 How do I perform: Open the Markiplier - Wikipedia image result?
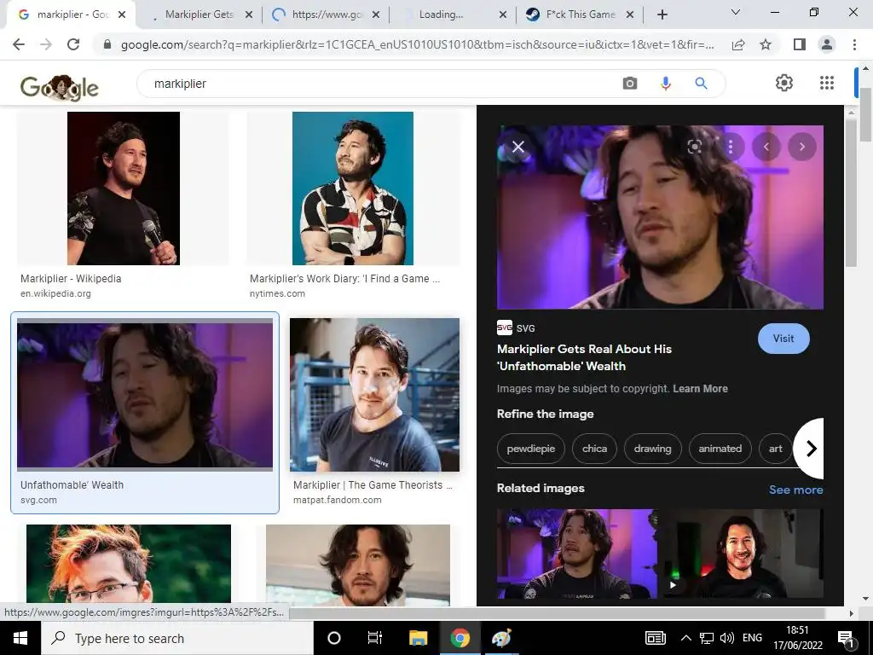pyautogui.click(x=123, y=188)
